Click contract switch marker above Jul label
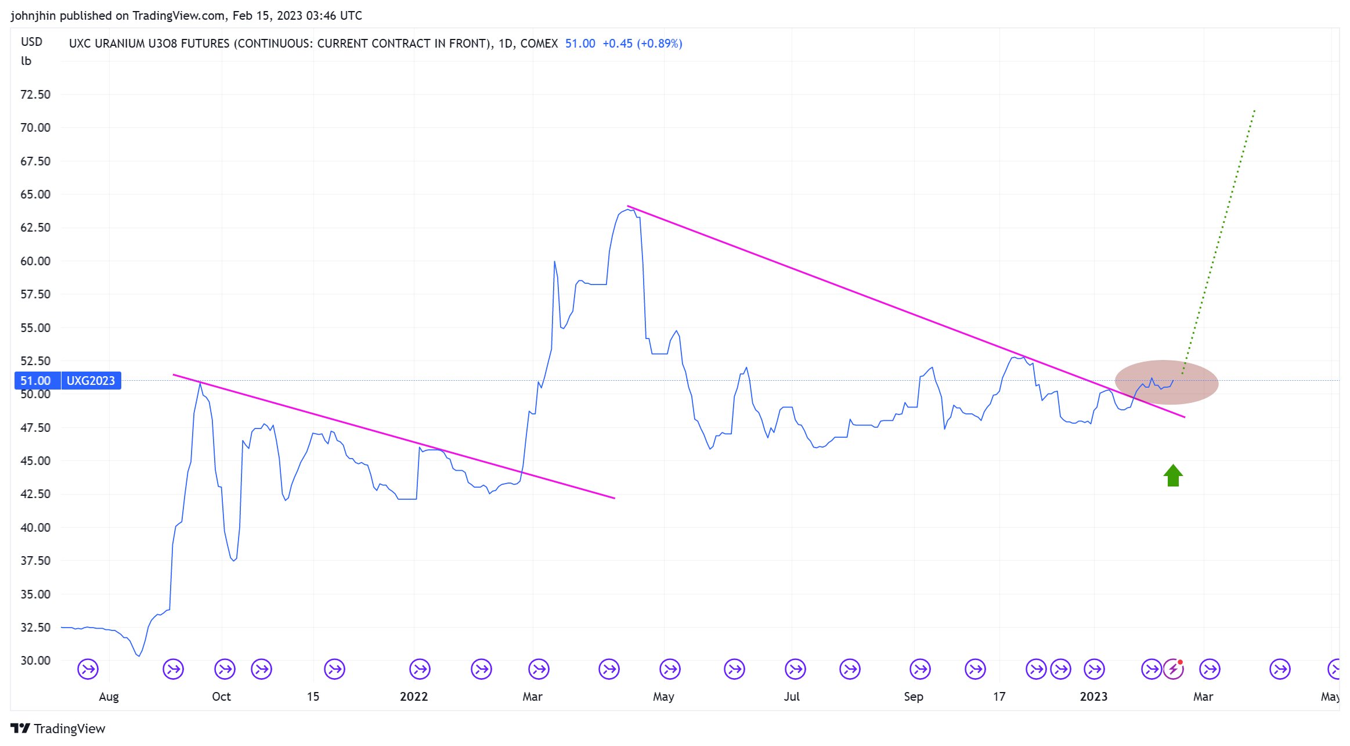The height and width of the screenshot is (746, 1350). point(795,669)
